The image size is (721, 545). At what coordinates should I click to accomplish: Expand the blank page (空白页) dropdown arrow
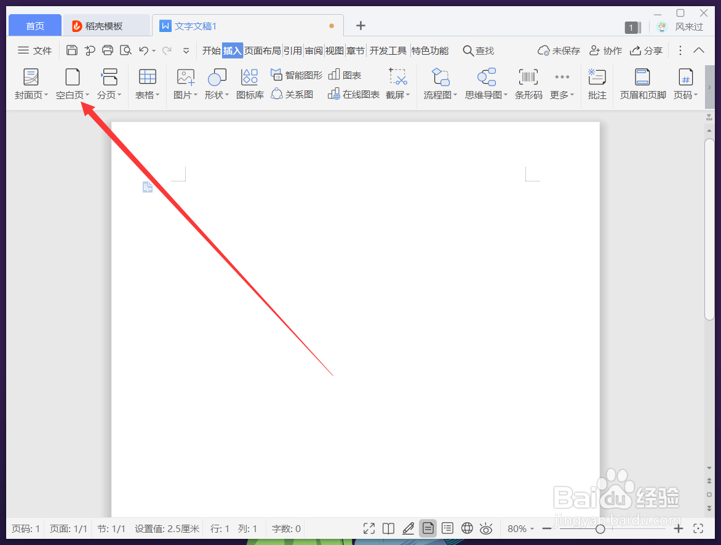pyautogui.click(x=87, y=95)
